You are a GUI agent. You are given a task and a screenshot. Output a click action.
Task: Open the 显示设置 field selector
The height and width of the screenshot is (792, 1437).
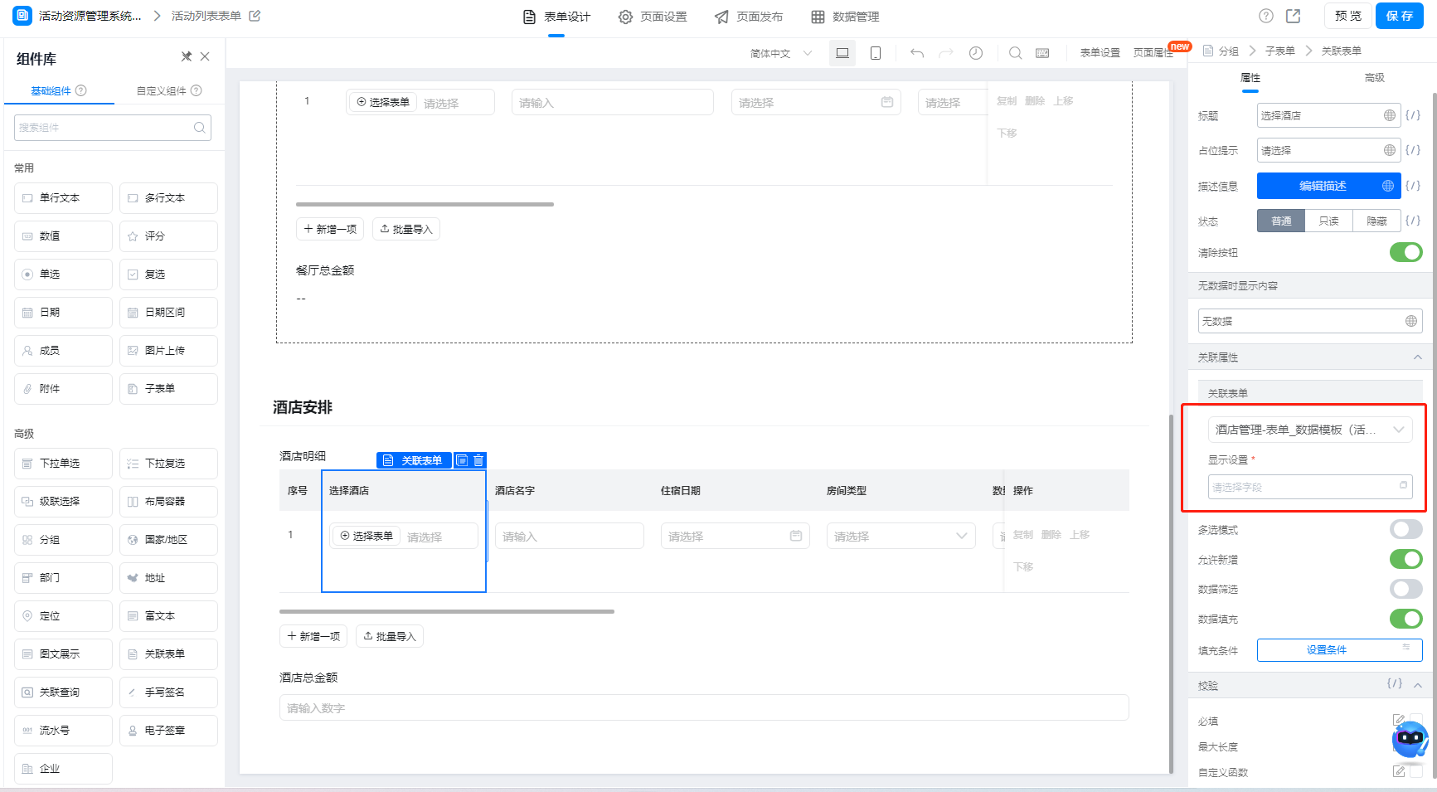click(x=1310, y=487)
